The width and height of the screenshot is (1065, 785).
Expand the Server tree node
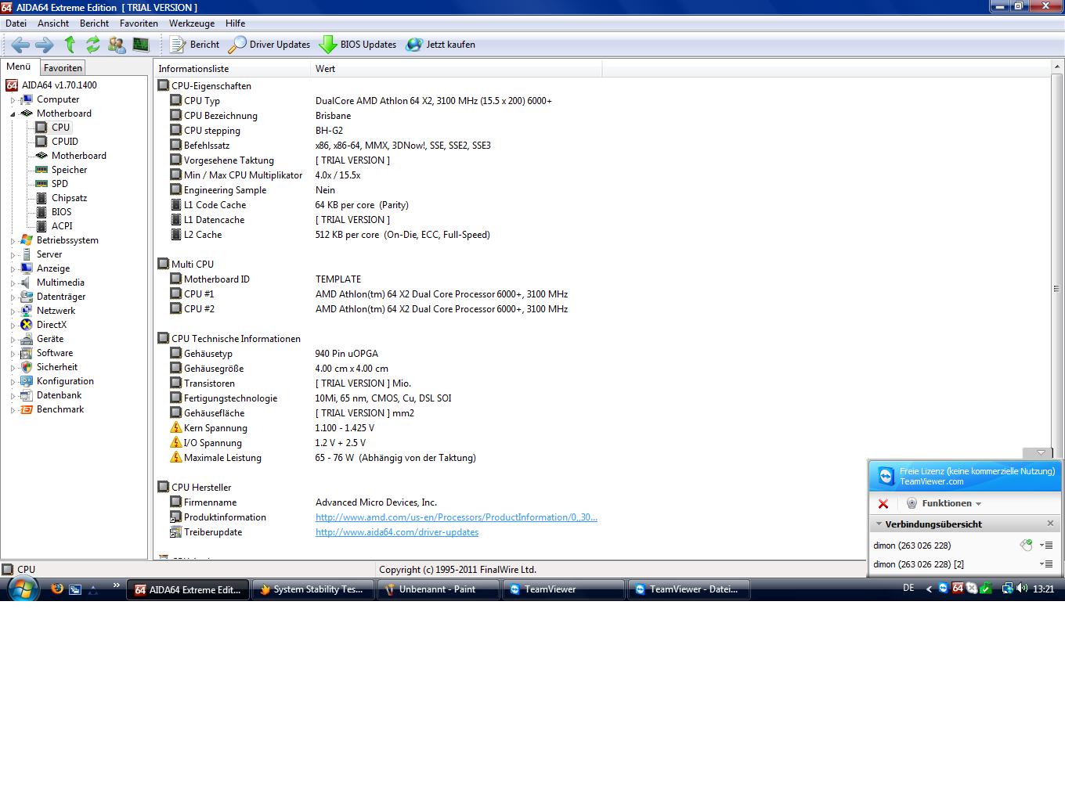(13, 255)
